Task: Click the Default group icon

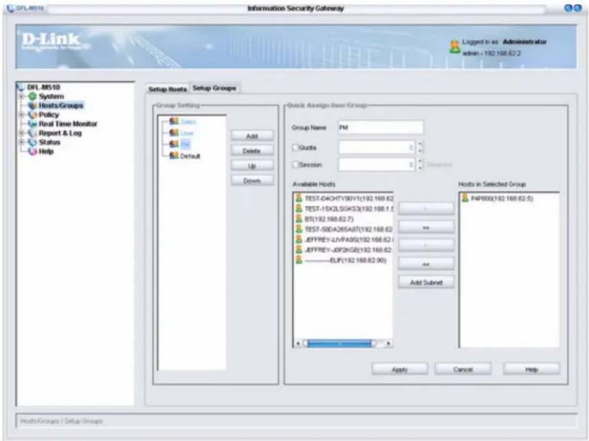Action: [174, 155]
